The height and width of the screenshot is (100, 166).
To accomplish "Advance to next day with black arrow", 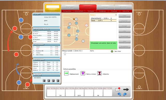I will (126, 90).
